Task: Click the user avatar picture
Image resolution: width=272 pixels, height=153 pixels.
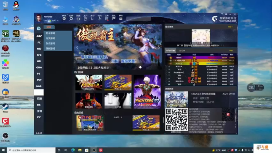Action: tap(39, 18)
